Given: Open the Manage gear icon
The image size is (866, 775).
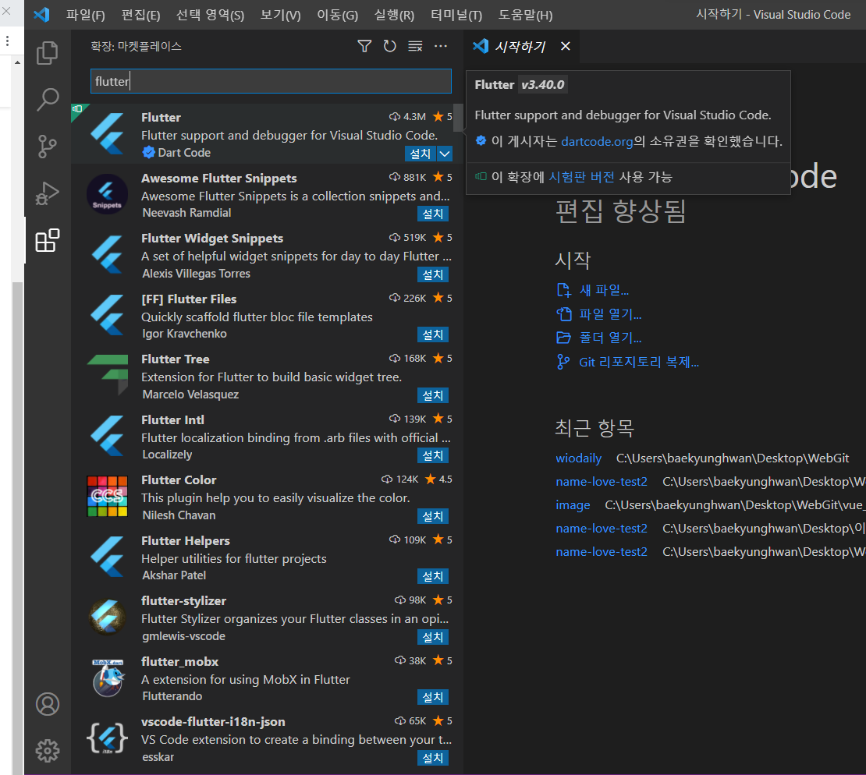Looking at the screenshot, I should click(x=48, y=751).
